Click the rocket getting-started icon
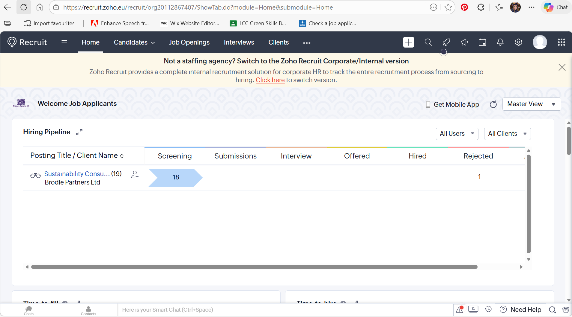Image resolution: width=572 pixels, height=317 pixels. 446,42
